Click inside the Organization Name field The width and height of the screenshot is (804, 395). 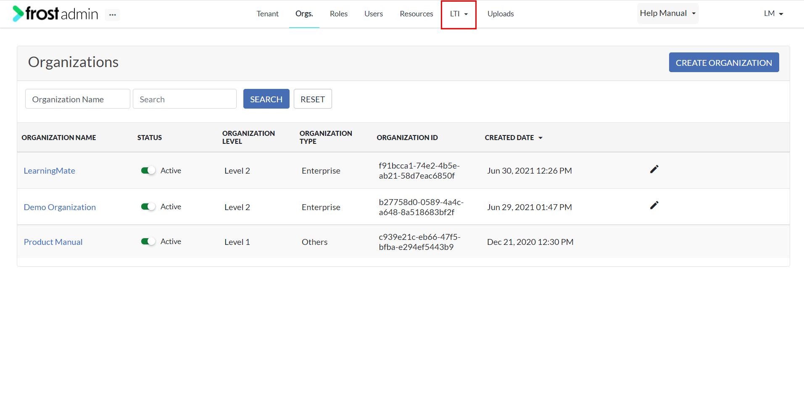click(77, 99)
